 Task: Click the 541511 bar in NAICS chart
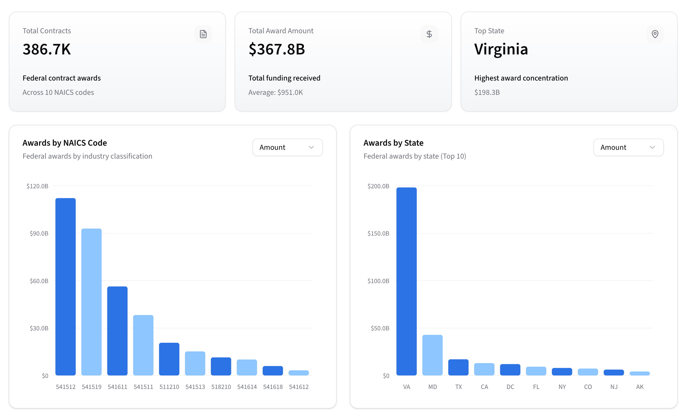[x=143, y=345]
